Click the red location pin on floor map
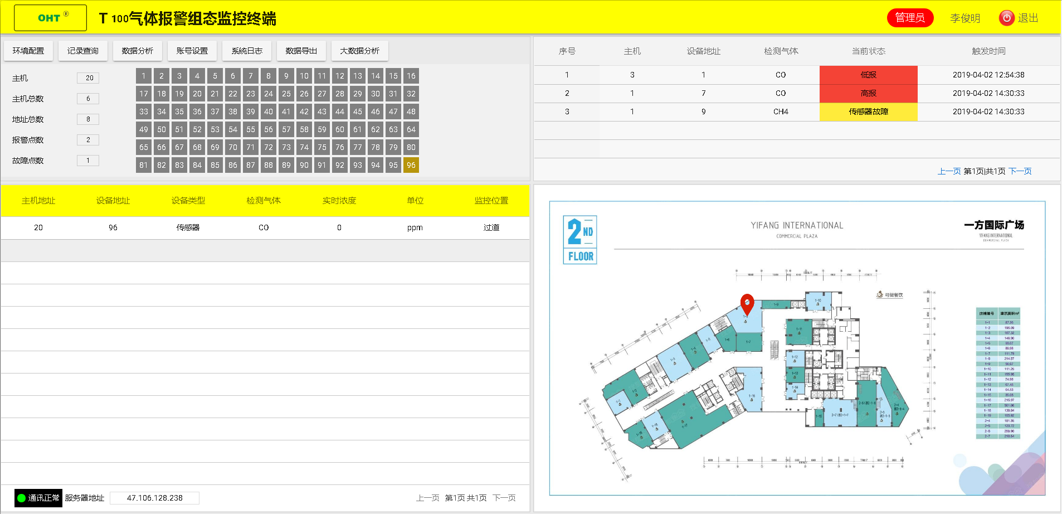Screen dimensions: 1062x514 tap(747, 304)
